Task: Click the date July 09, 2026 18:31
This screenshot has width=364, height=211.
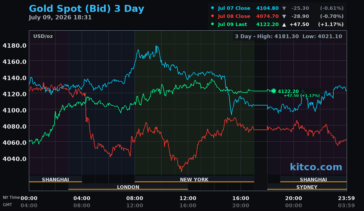Action: [x=60, y=18]
